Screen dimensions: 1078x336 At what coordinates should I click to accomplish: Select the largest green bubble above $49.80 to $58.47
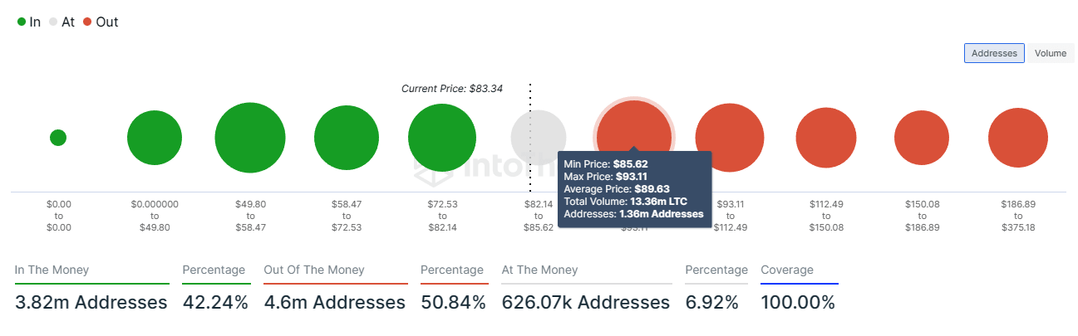[250, 138]
